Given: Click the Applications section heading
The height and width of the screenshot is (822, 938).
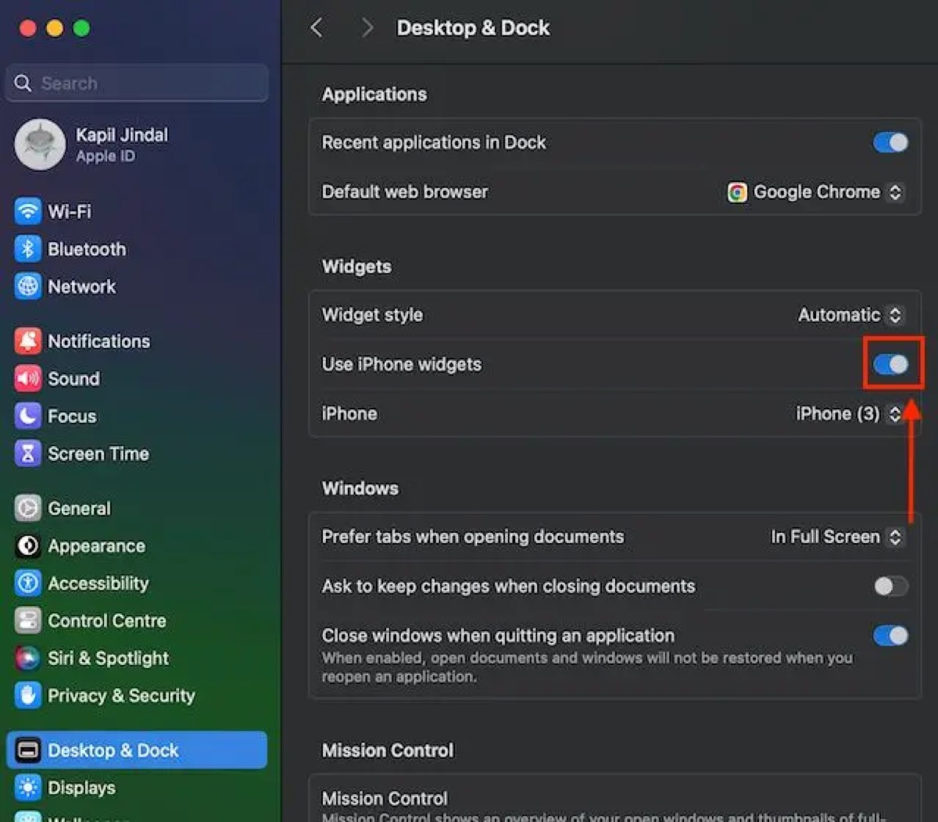Looking at the screenshot, I should (374, 95).
